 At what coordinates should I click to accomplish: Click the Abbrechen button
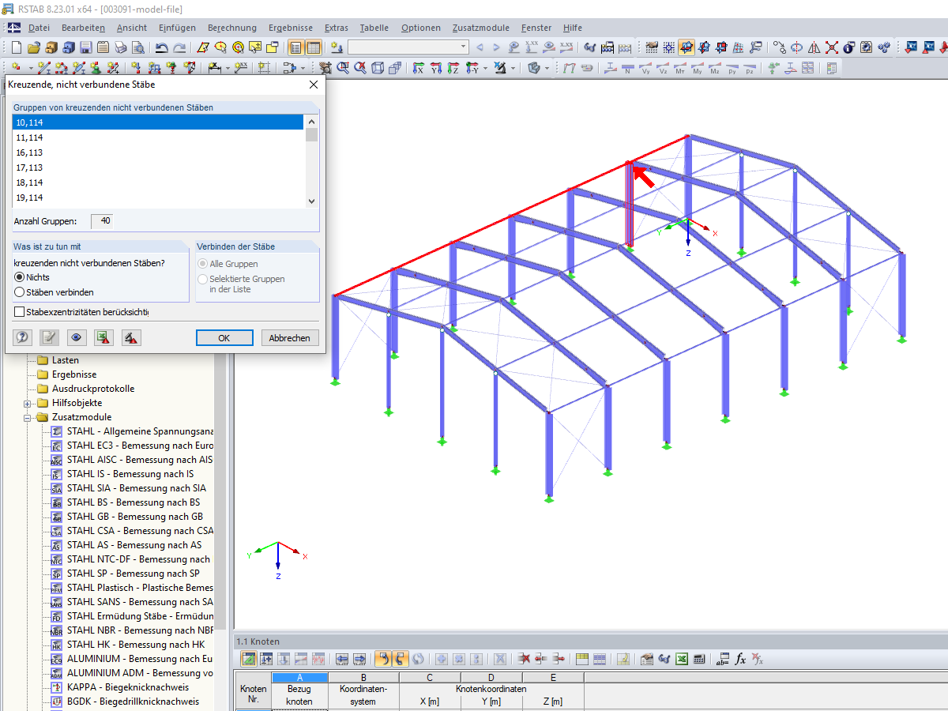point(290,337)
